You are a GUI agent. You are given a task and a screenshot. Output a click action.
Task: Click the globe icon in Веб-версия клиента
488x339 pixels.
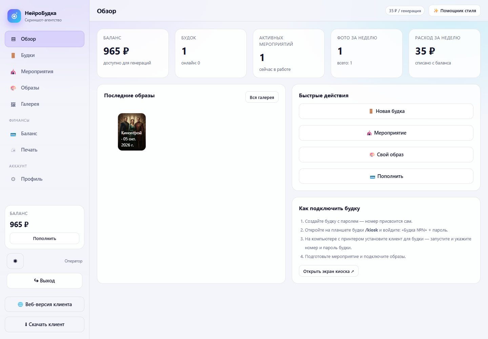(x=20, y=304)
